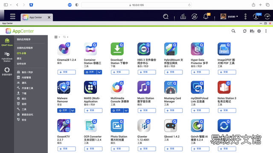
Task: Select the 全部的应用程序 sidebar entry
Action: [x=25, y=48]
